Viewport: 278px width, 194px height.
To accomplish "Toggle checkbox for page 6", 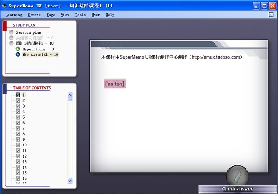I will 18,122.
